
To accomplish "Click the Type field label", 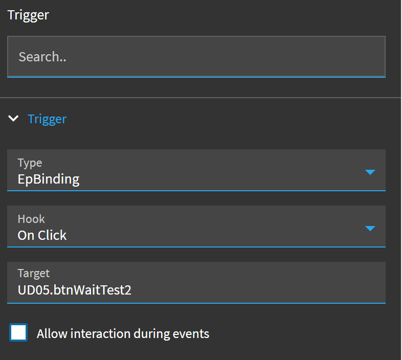I will pyautogui.click(x=30, y=163).
